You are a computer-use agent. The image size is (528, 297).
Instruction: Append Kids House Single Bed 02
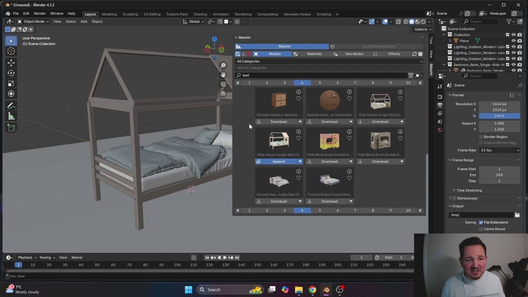coord(276,162)
